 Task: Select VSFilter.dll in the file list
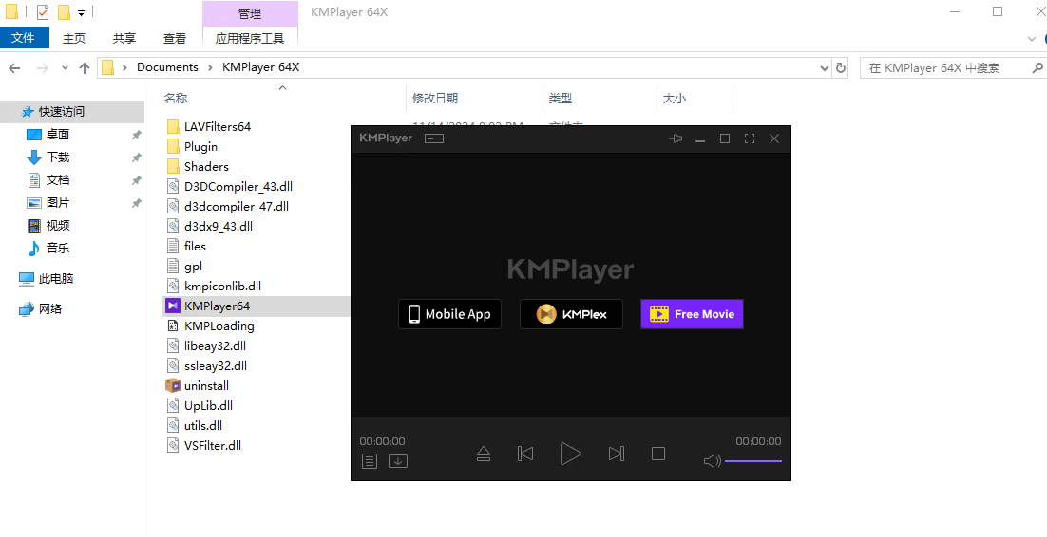[x=212, y=446]
